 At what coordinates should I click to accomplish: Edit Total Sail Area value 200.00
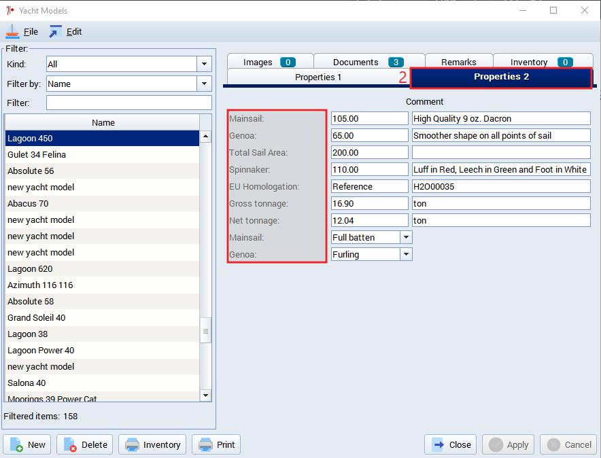[369, 152]
